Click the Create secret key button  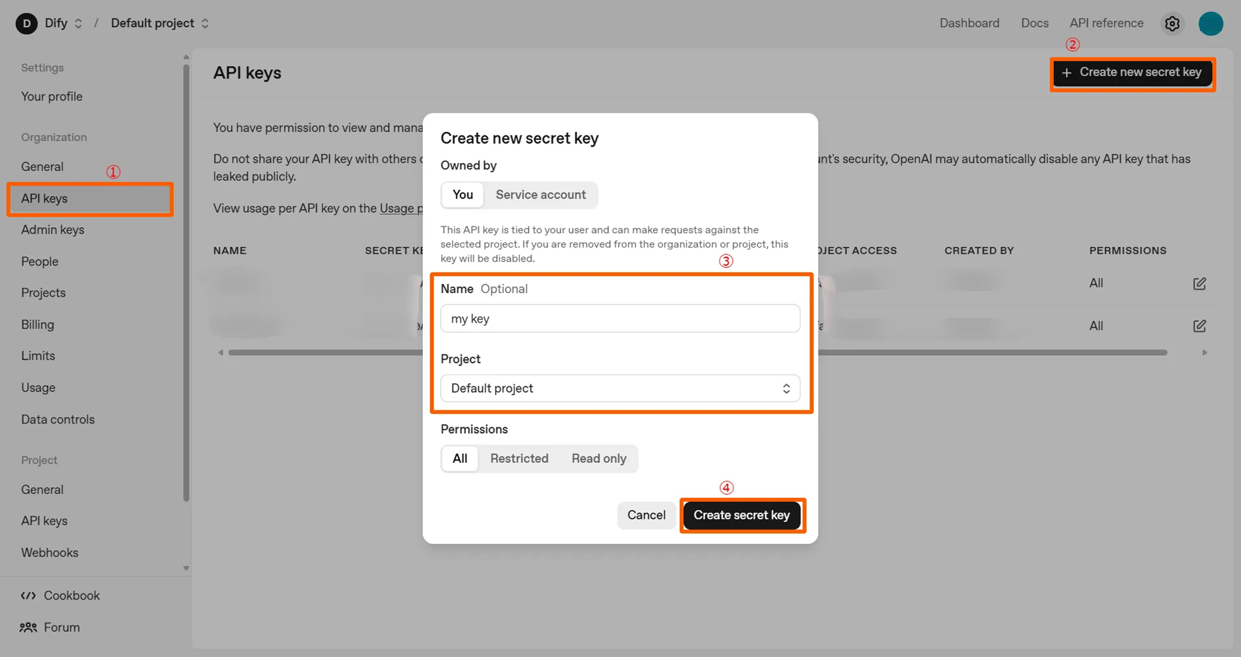(x=741, y=515)
